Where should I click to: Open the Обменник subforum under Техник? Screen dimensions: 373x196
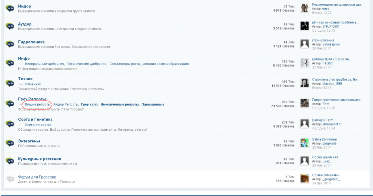tap(33, 84)
